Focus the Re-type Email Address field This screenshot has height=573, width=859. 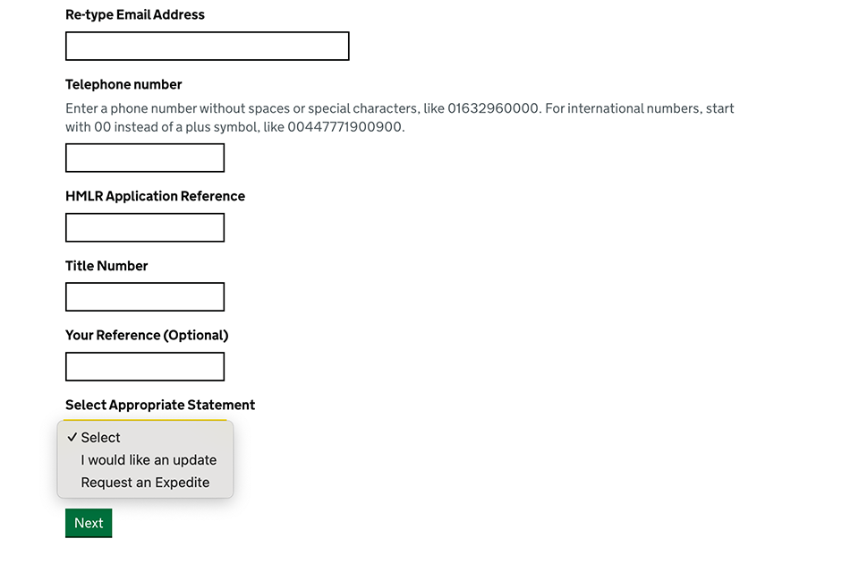207,47
